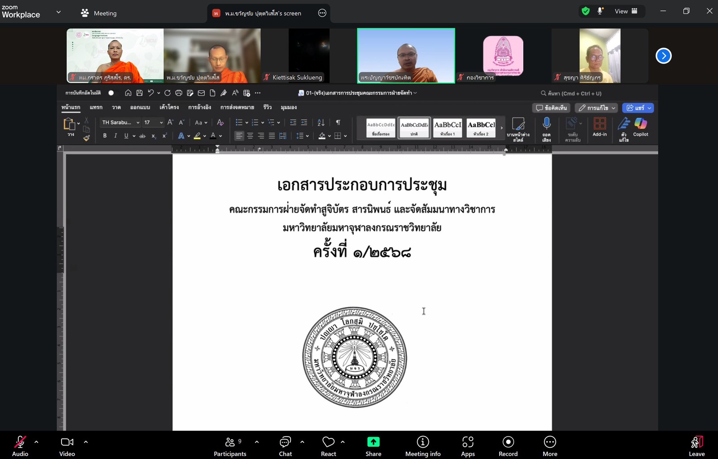Toggle the Video camera on
This screenshot has height=459, width=718.
pos(67,442)
